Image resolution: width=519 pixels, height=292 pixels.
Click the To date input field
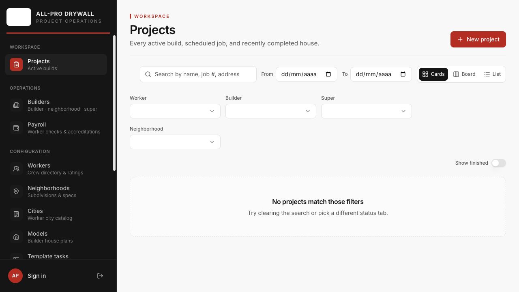coord(381,74)
